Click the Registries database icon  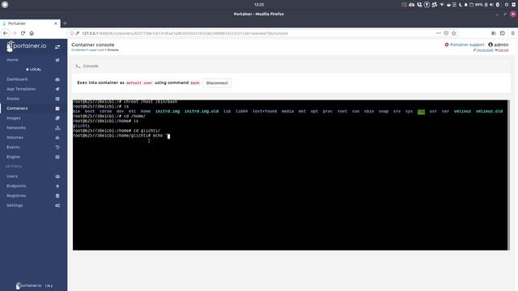click(x=57, y=196)
